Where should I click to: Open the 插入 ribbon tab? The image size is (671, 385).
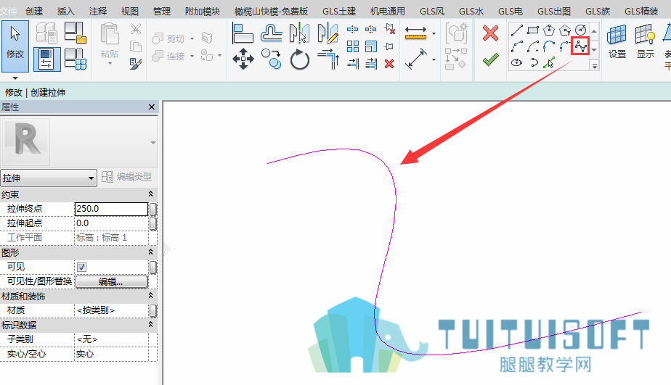coord(65,11)
